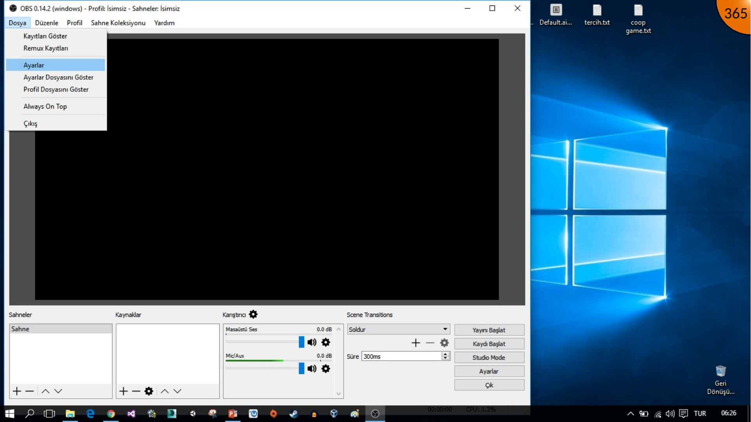This screenshot has height=422, width=751.
Task: Open Masaüstü Ses audio gear settings
Action: click(326, 342)
